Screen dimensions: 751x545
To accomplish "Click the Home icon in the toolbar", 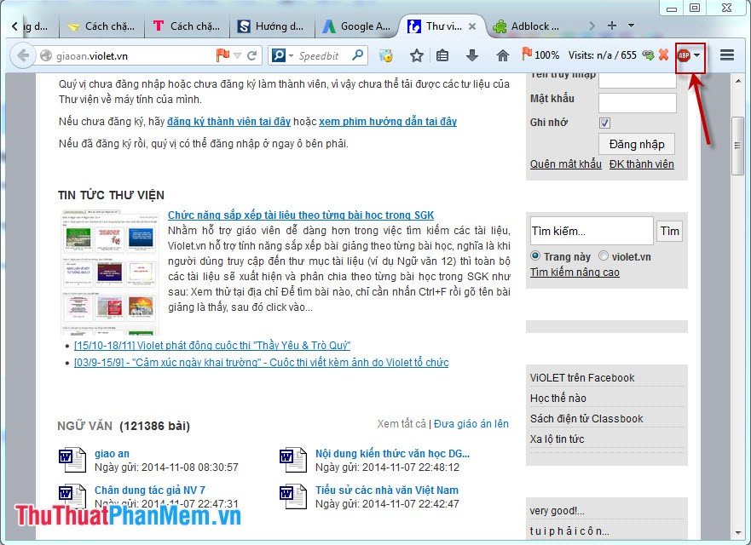I will pos(500,57).
